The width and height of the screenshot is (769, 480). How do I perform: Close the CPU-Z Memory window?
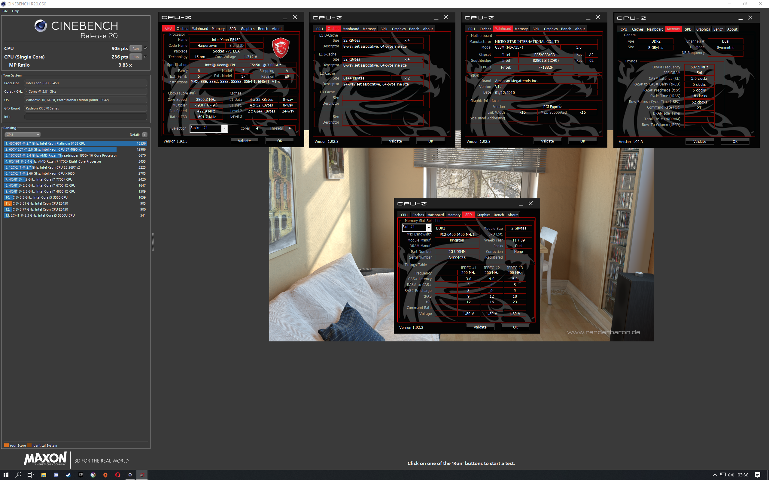750,18
